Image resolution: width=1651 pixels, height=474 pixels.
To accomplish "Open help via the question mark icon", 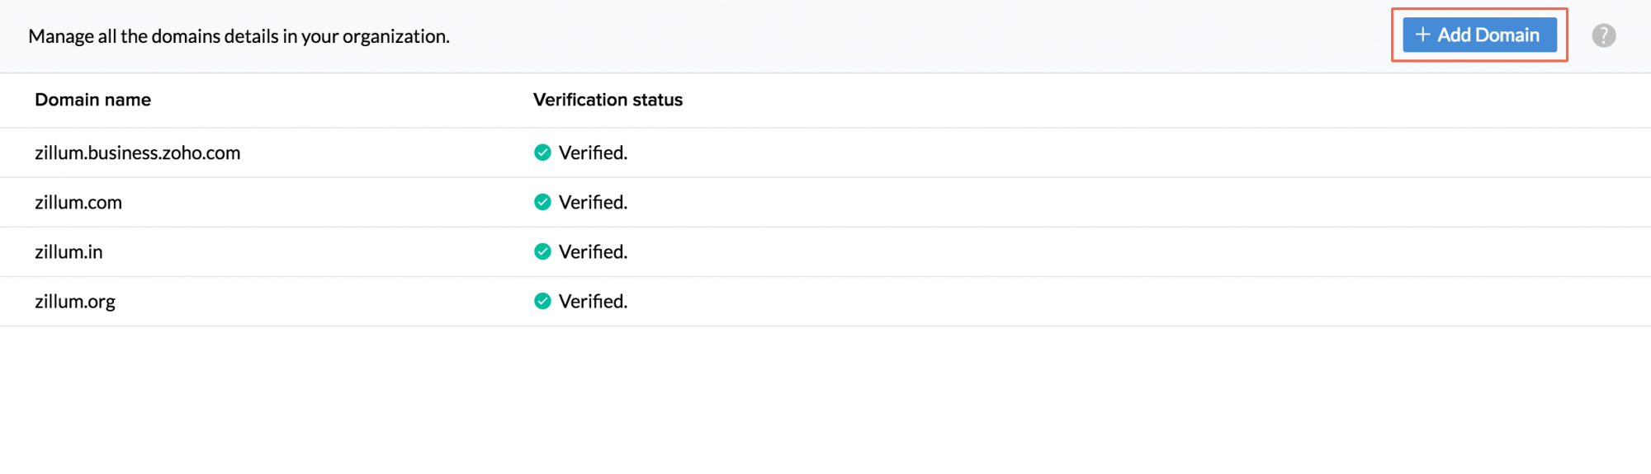I will point(1603,35).
